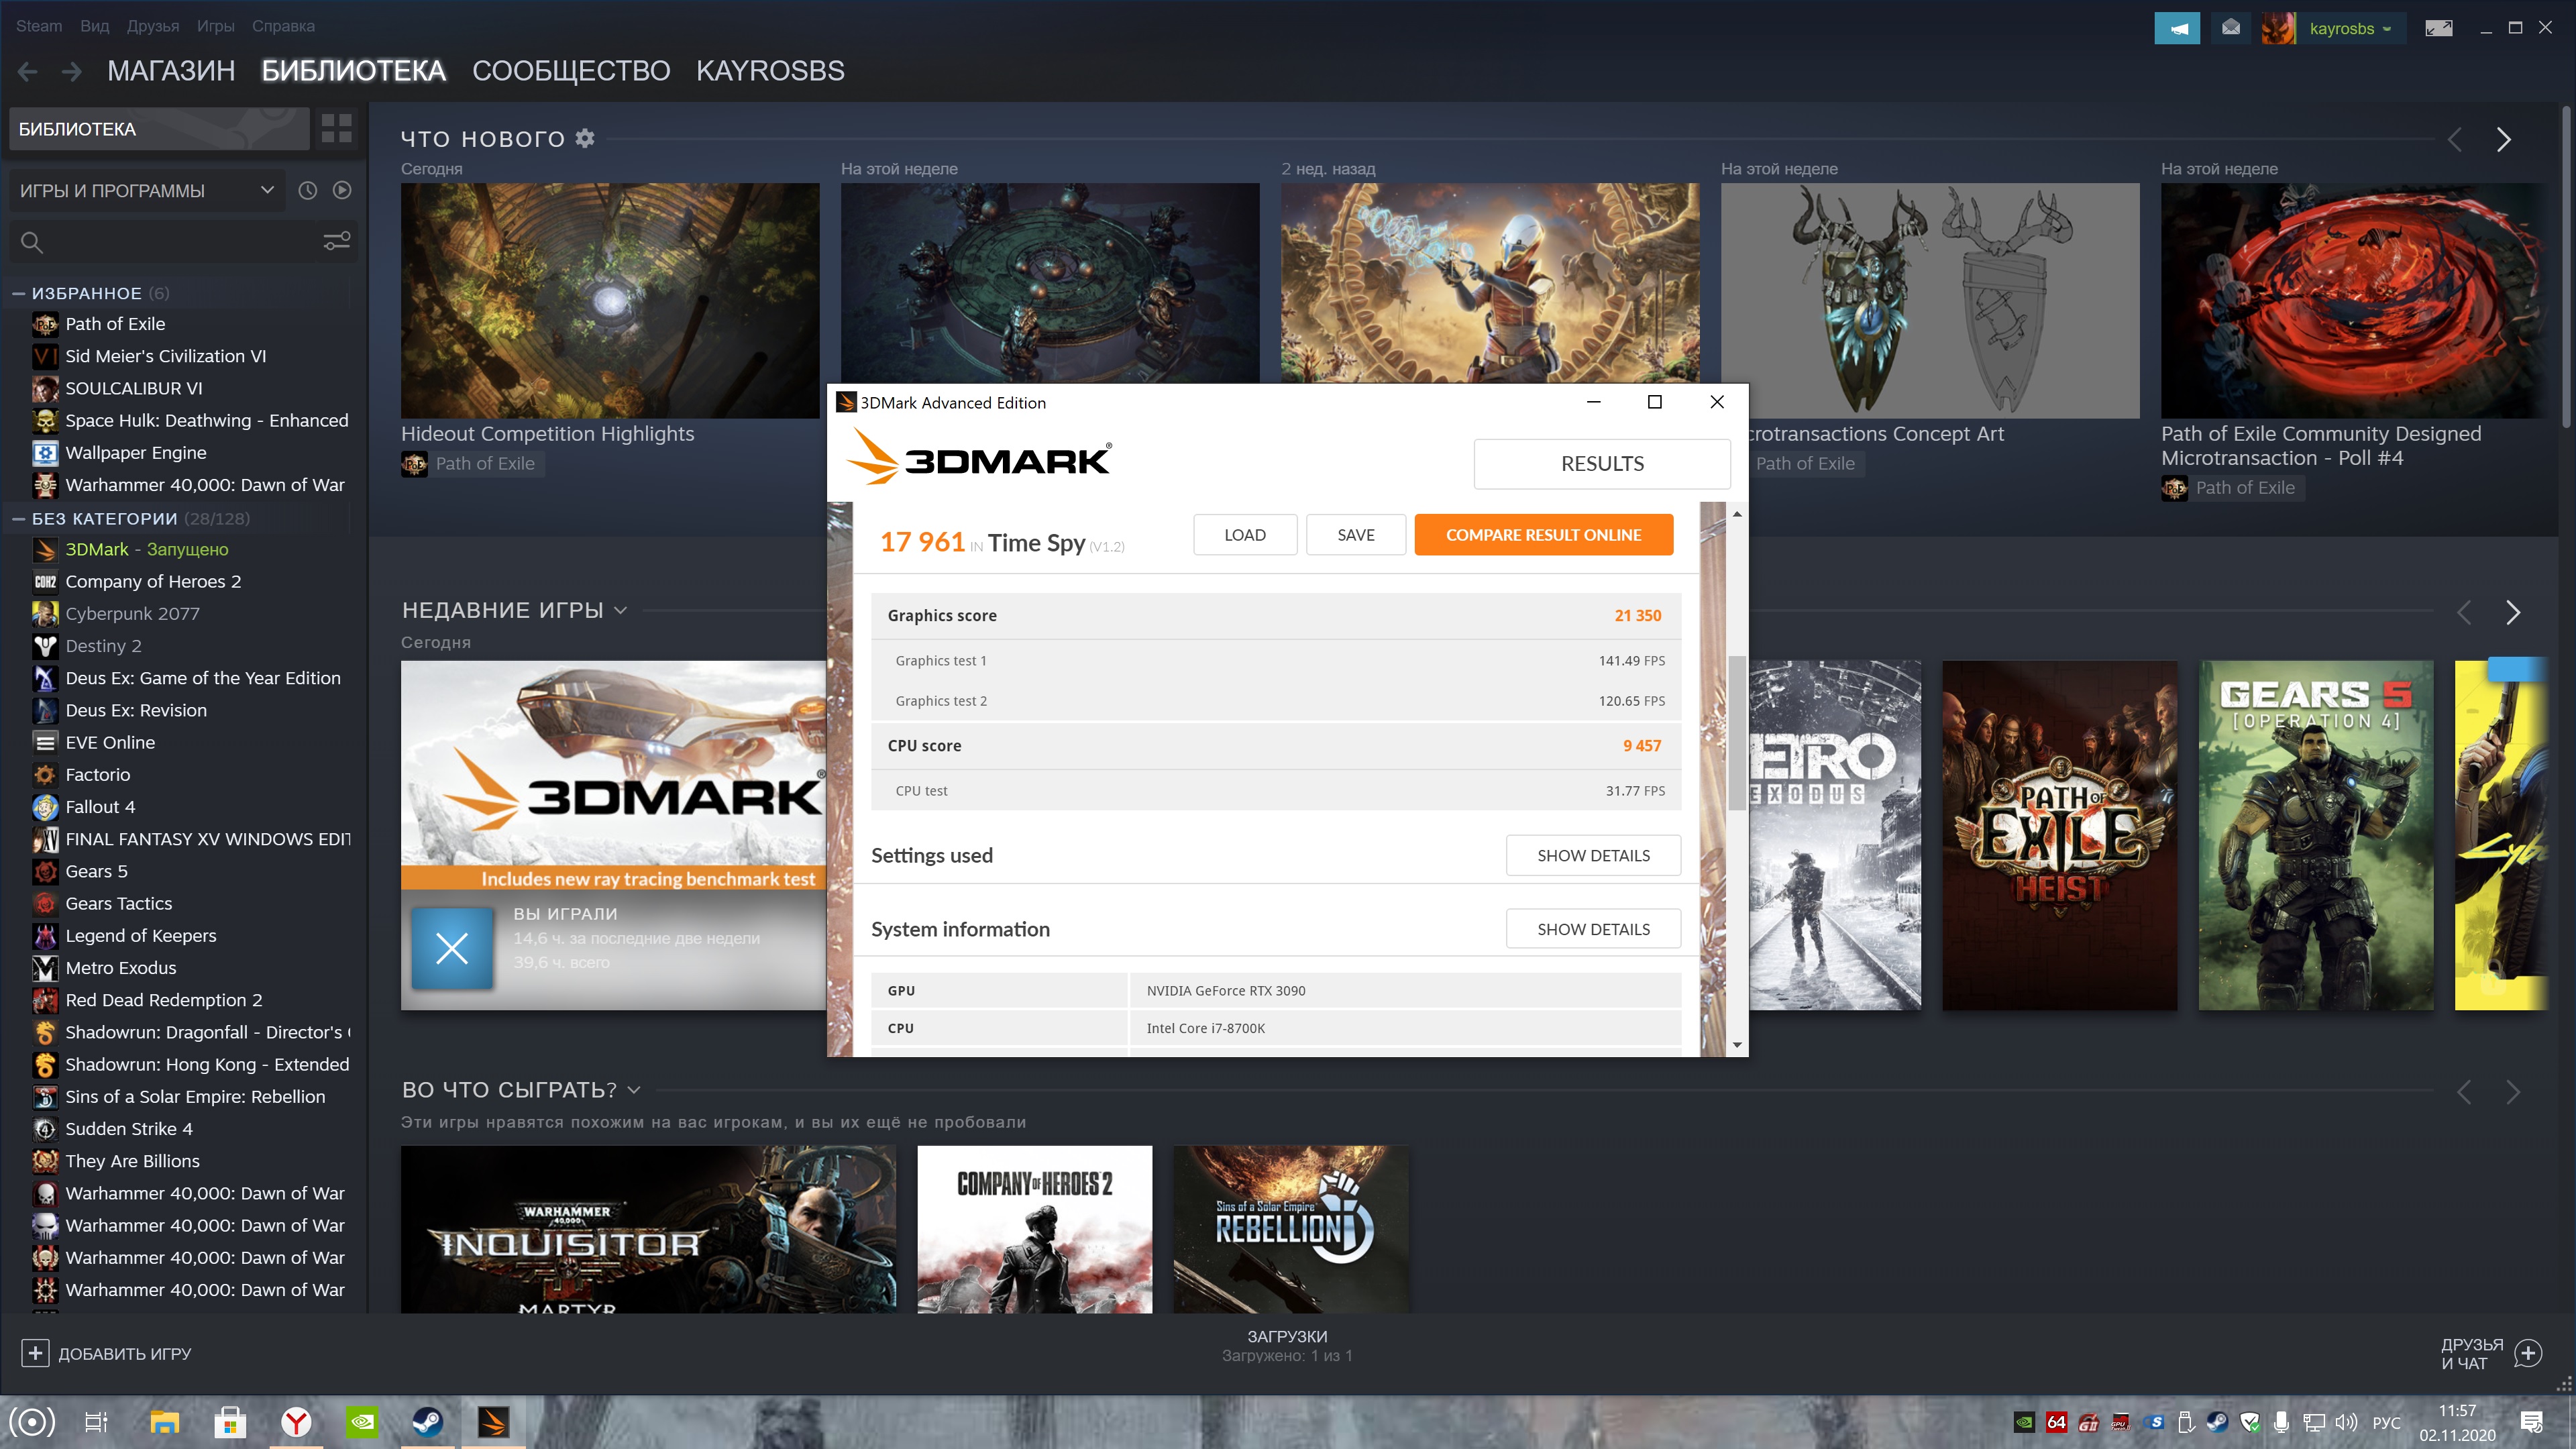Collapse the ИЗБРАННОЕ category
The height and width of the screenshot is (1449, 2576).
(18, 293)
